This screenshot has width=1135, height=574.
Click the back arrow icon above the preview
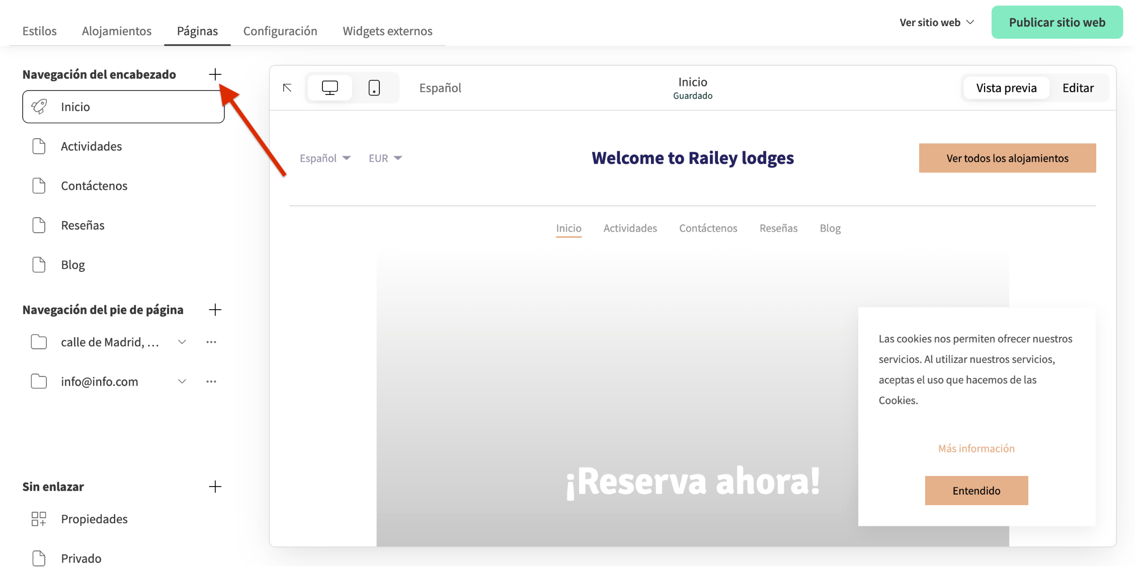click(x=287, y=87)
